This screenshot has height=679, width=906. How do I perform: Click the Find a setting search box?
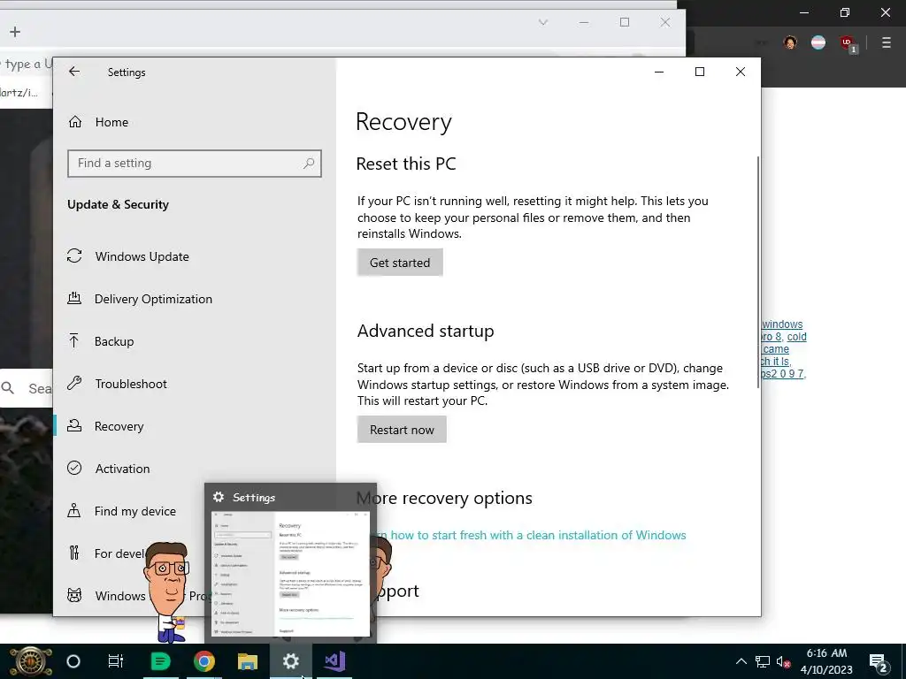194,164
